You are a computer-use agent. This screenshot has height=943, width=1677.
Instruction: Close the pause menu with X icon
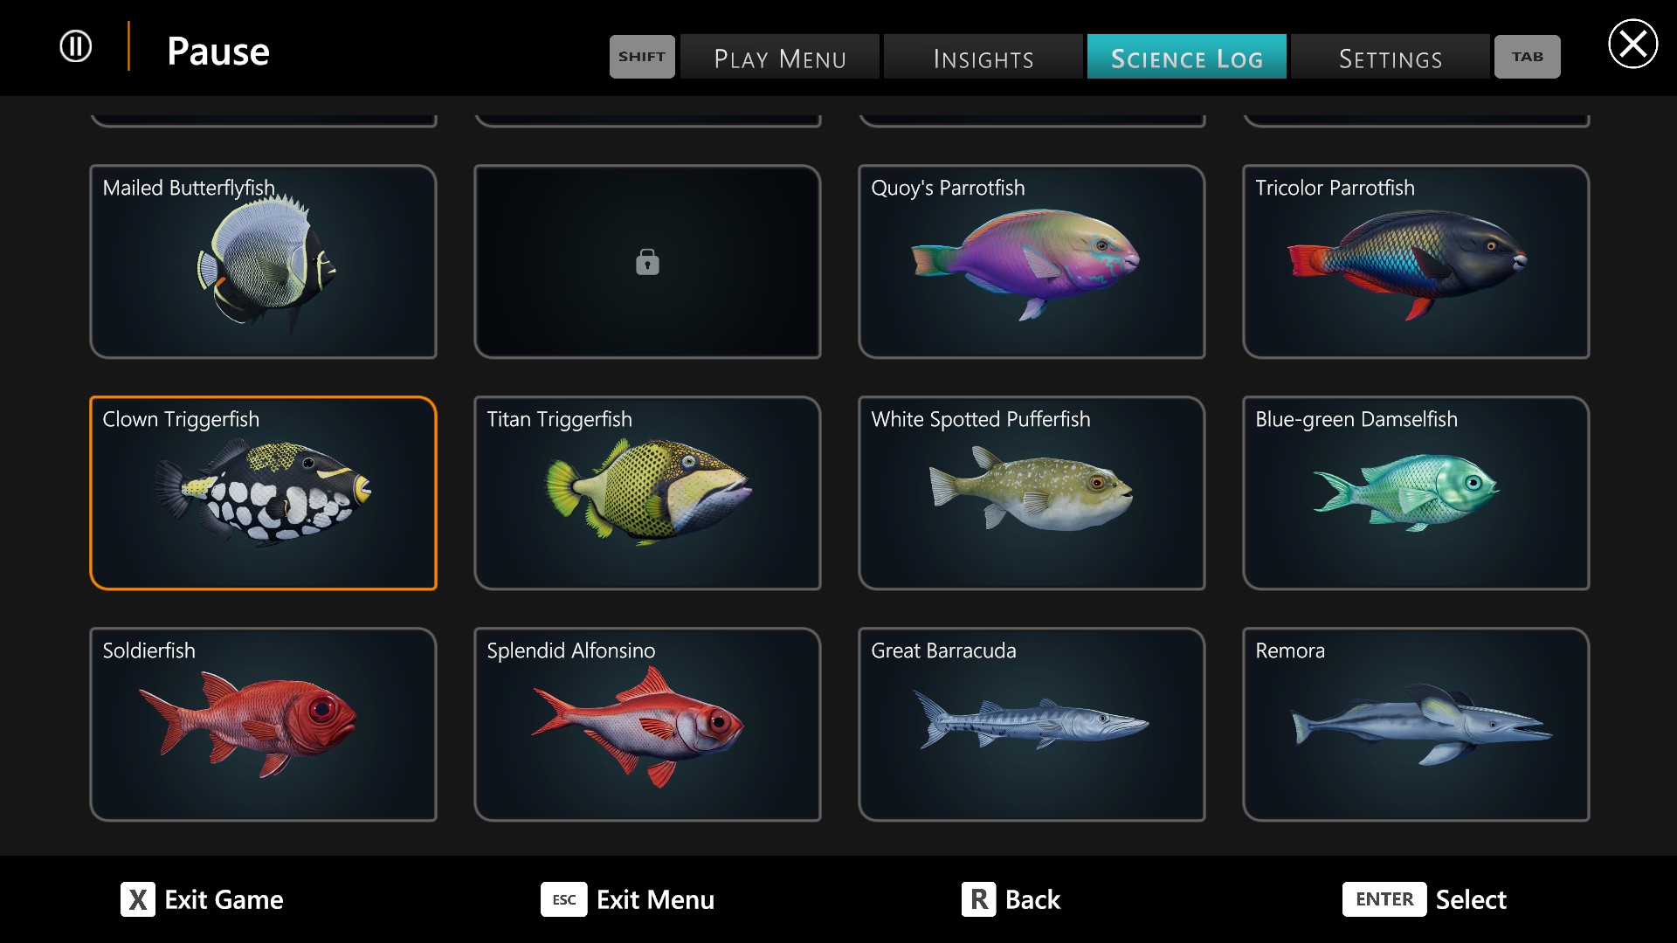point(1632,44)
